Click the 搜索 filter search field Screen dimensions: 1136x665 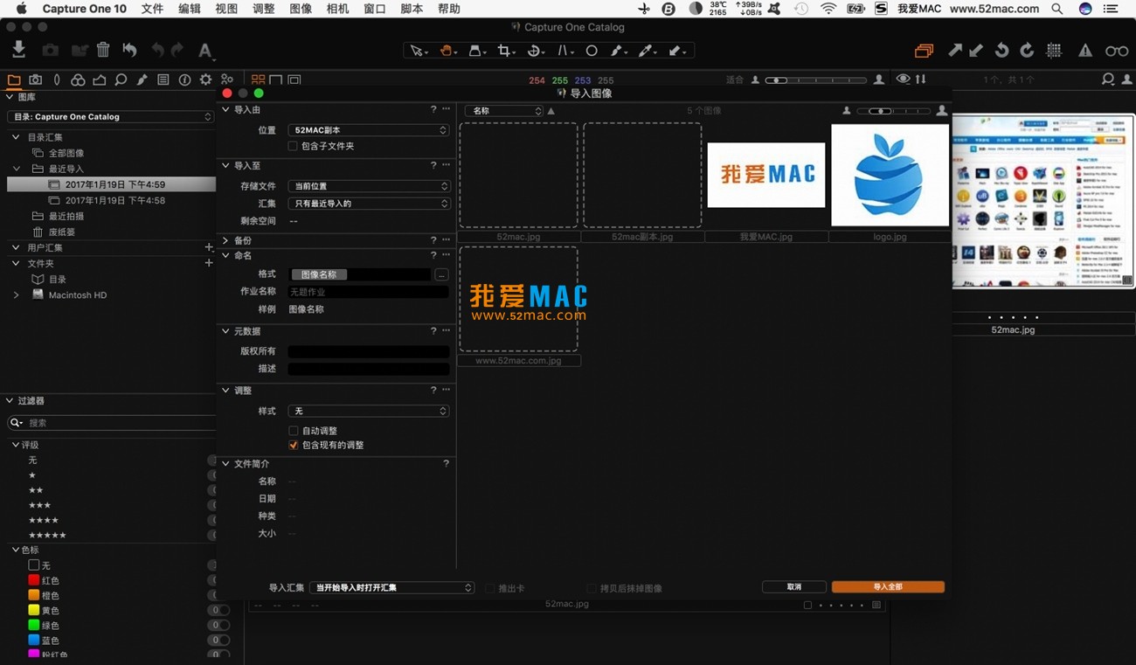(111, 422)
